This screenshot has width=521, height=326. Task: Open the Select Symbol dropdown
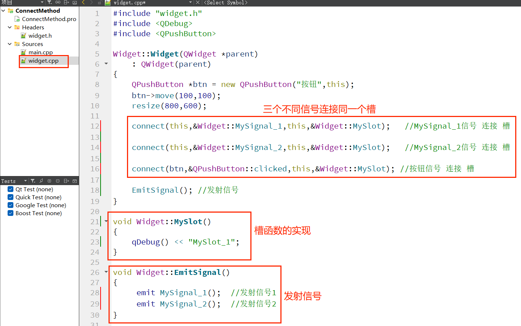click(x=226, y=3)
